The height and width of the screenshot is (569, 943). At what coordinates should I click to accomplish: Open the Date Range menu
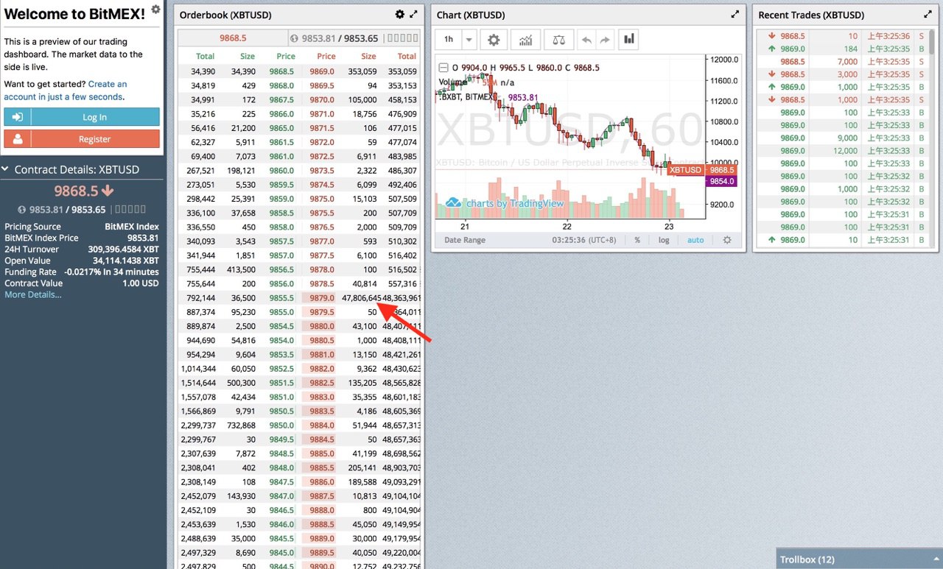point(464,240)
